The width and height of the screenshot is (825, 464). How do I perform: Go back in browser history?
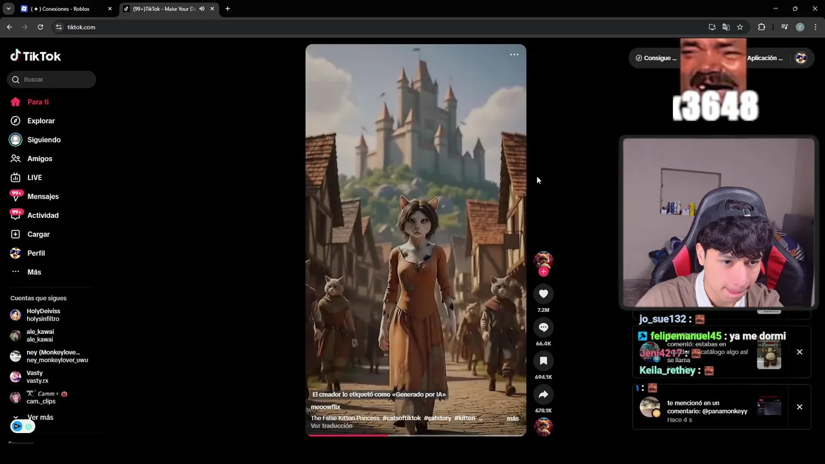pyautogui.click(x=10, y=27)
